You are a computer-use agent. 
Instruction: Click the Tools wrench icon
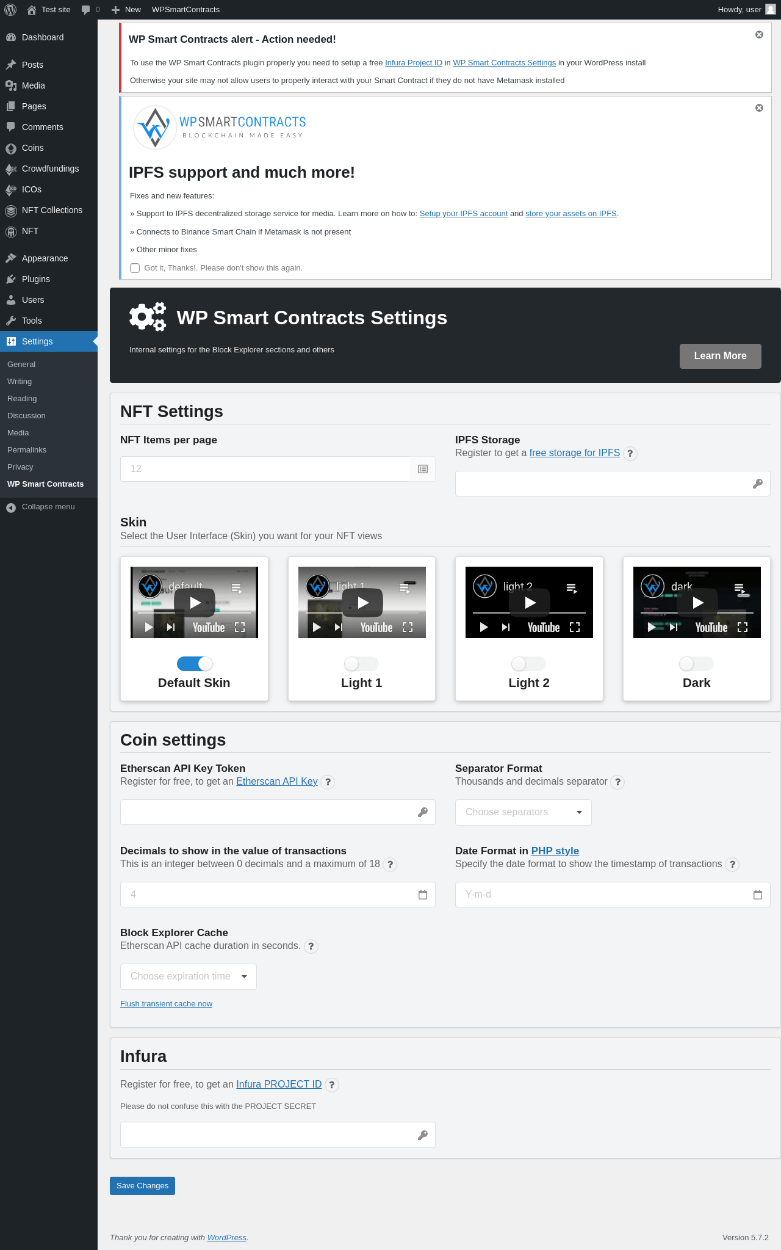click(x=11, y=321)
